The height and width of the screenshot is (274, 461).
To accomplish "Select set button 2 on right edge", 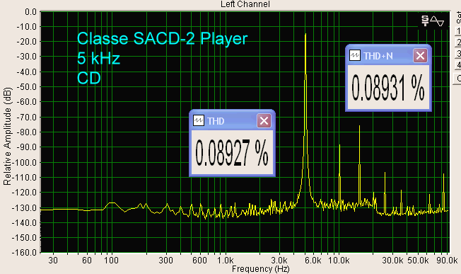I will 457,42.
